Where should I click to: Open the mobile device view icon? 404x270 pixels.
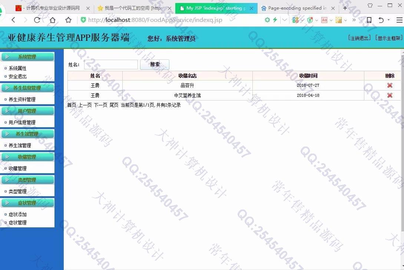[x=369, y=20]
